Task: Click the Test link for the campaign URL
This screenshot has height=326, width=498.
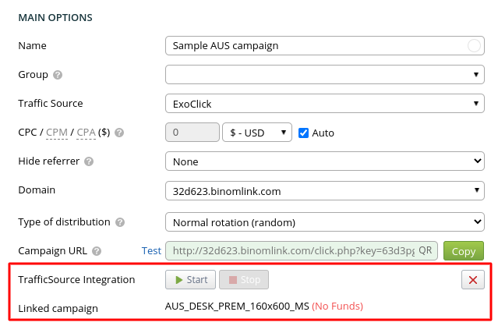Action: tap(151, 251)
